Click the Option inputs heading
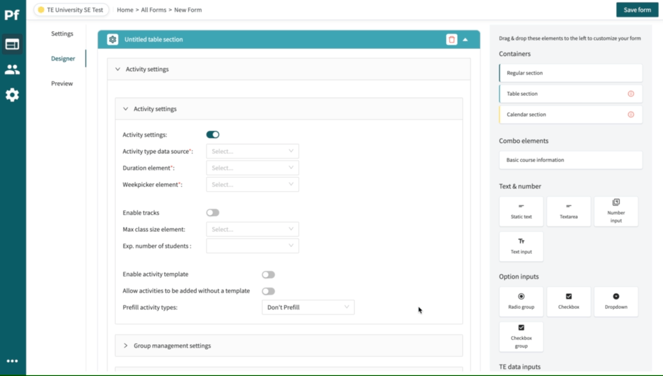Screen dimensions: 663x376 point(519,276)
